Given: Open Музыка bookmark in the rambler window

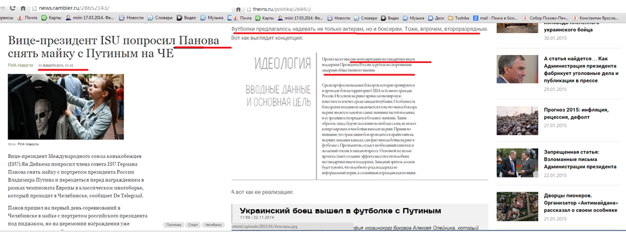Looking at the screenshot, I should click(212, 17).
